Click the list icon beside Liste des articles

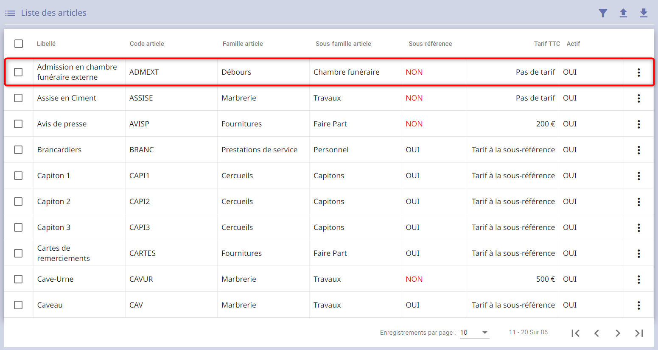(x=10, y=13)
